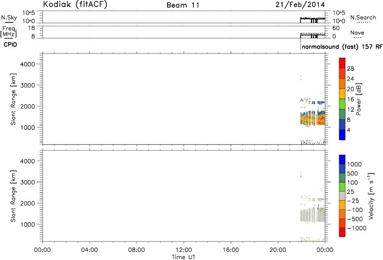The image size is (383, 260).
Task: Click the noise trace in the N.Sky panel
Action: point(313,19)
